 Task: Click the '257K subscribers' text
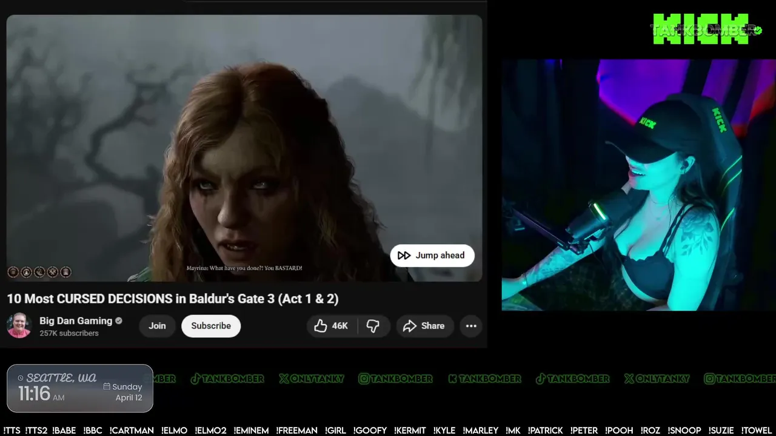click(x=69, y=333)
